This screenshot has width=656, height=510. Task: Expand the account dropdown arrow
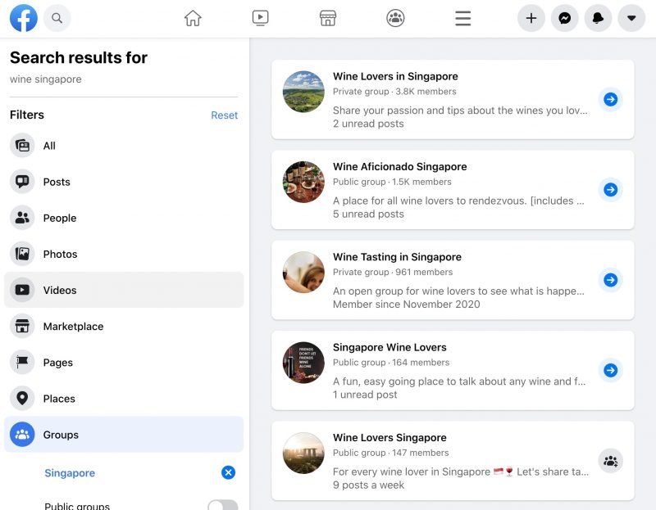pyautogui.click(x=631, y=18)
